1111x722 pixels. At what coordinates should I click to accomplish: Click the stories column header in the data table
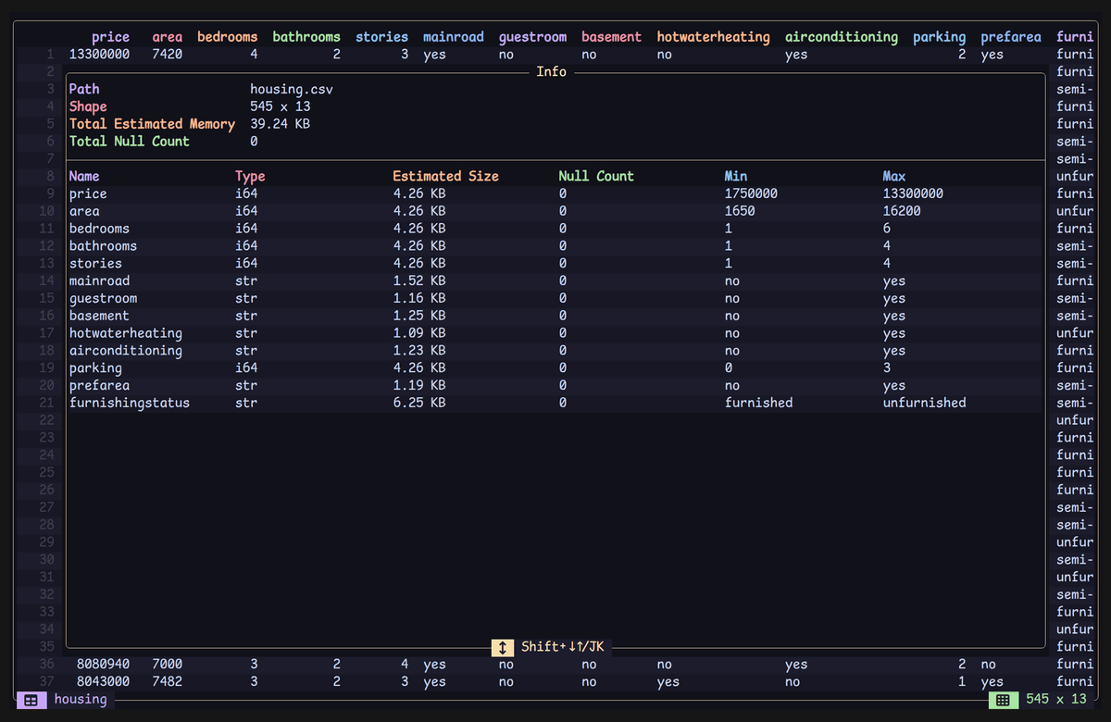[381, 37]
